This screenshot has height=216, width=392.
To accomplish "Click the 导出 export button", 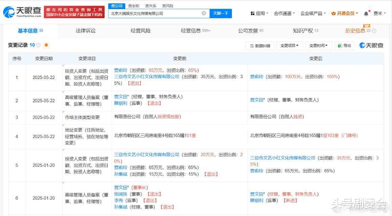I will 345,46.
